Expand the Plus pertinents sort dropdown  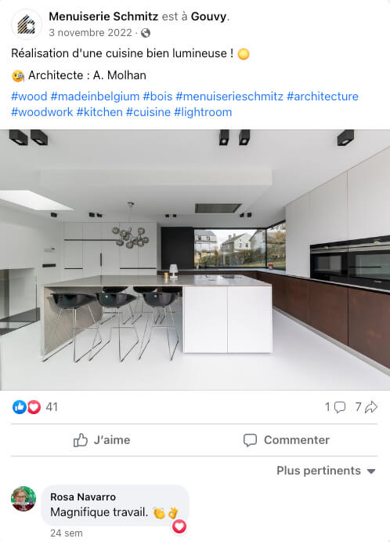[x=326, y=471]
